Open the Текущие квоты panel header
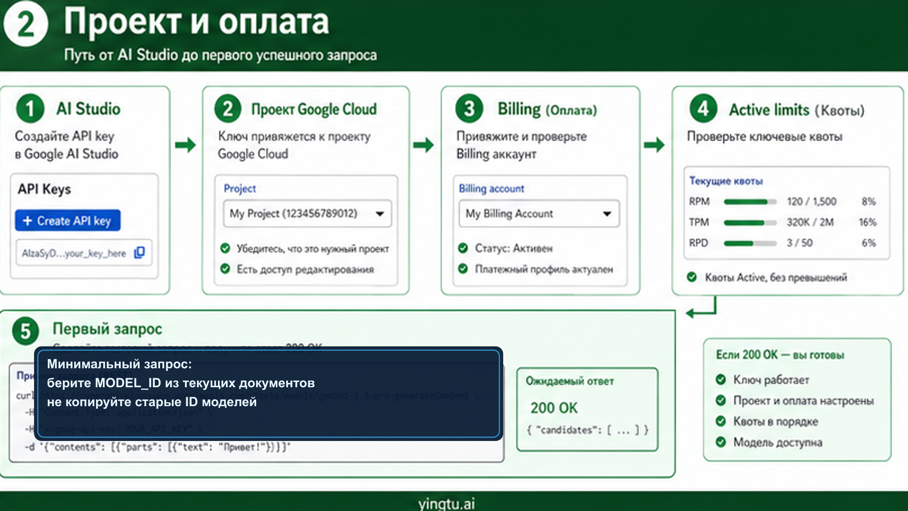Screen dimensions: 908x511 coord(726,181)
